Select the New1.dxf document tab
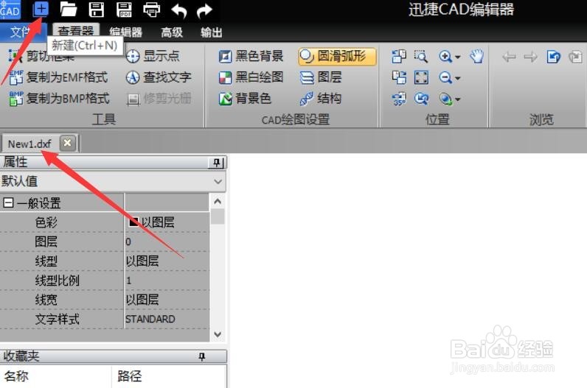 [x=29, y=144]
